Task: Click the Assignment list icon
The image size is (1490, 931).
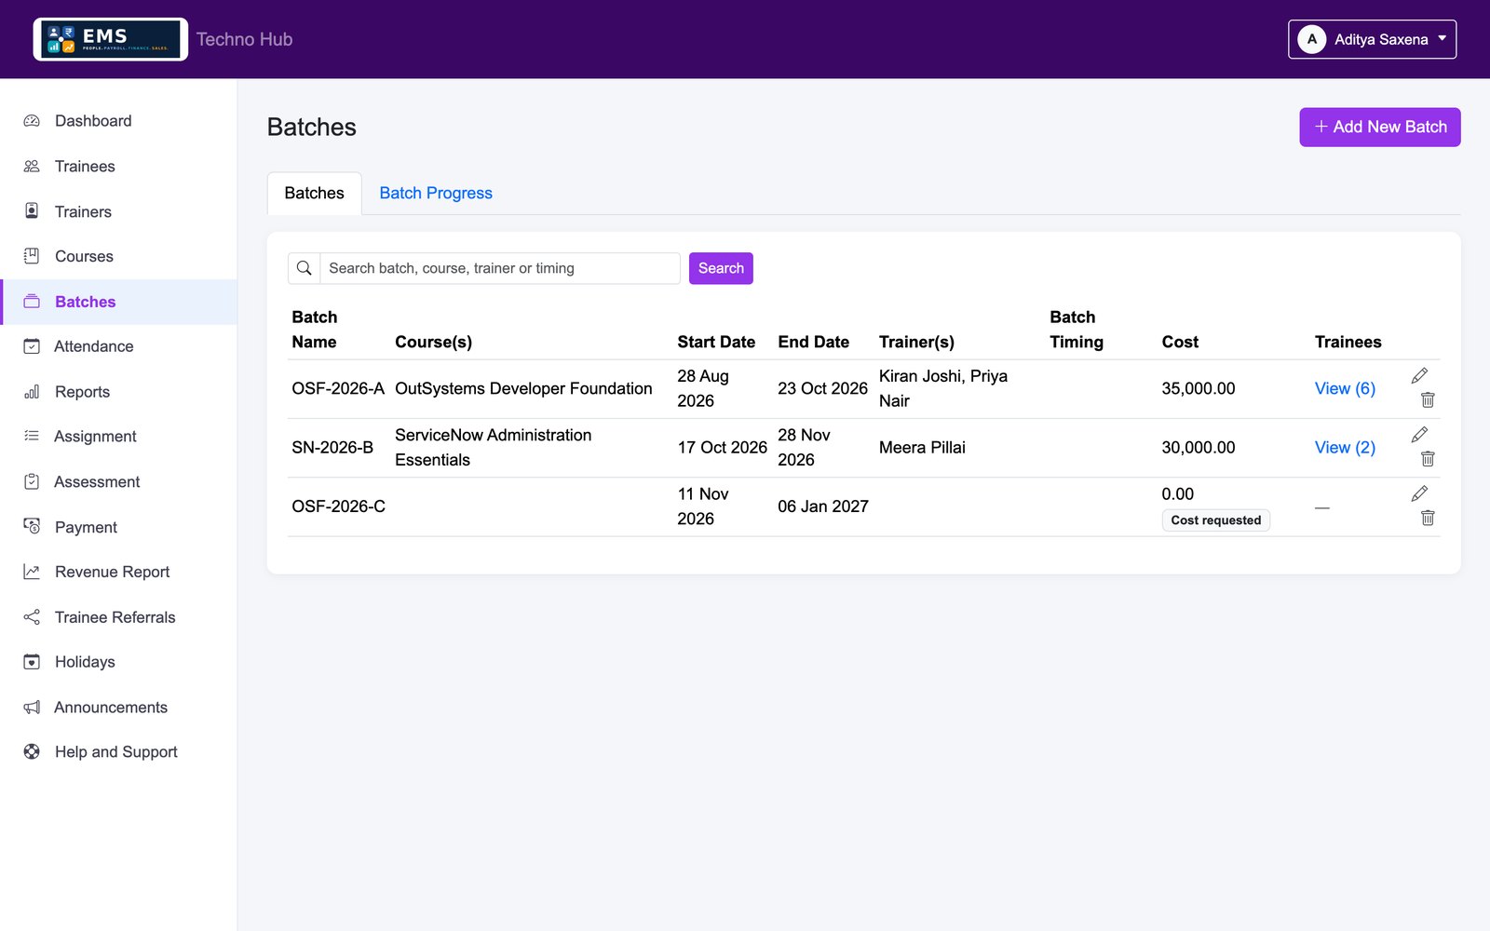Action: [x=32, y=436]
